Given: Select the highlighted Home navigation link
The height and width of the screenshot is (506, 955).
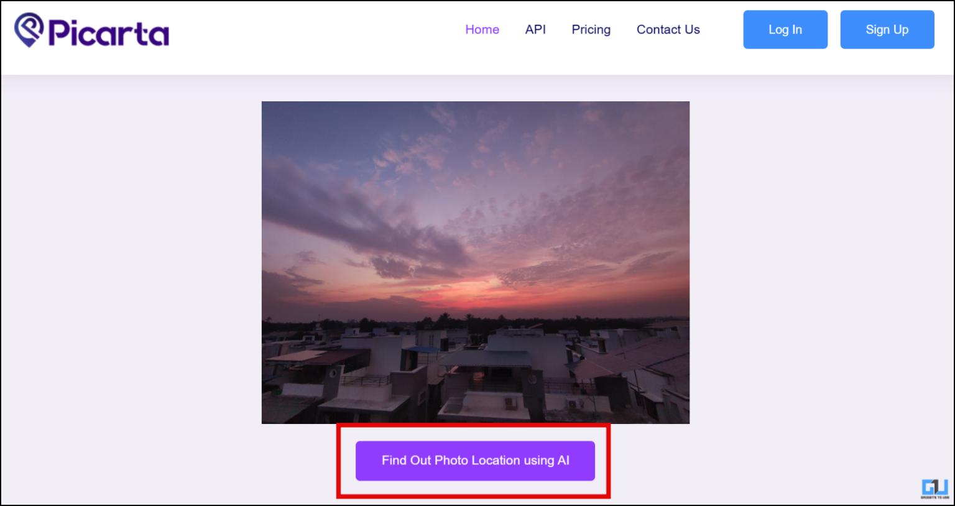Looking at the screenshot, I should pos(482,29).
